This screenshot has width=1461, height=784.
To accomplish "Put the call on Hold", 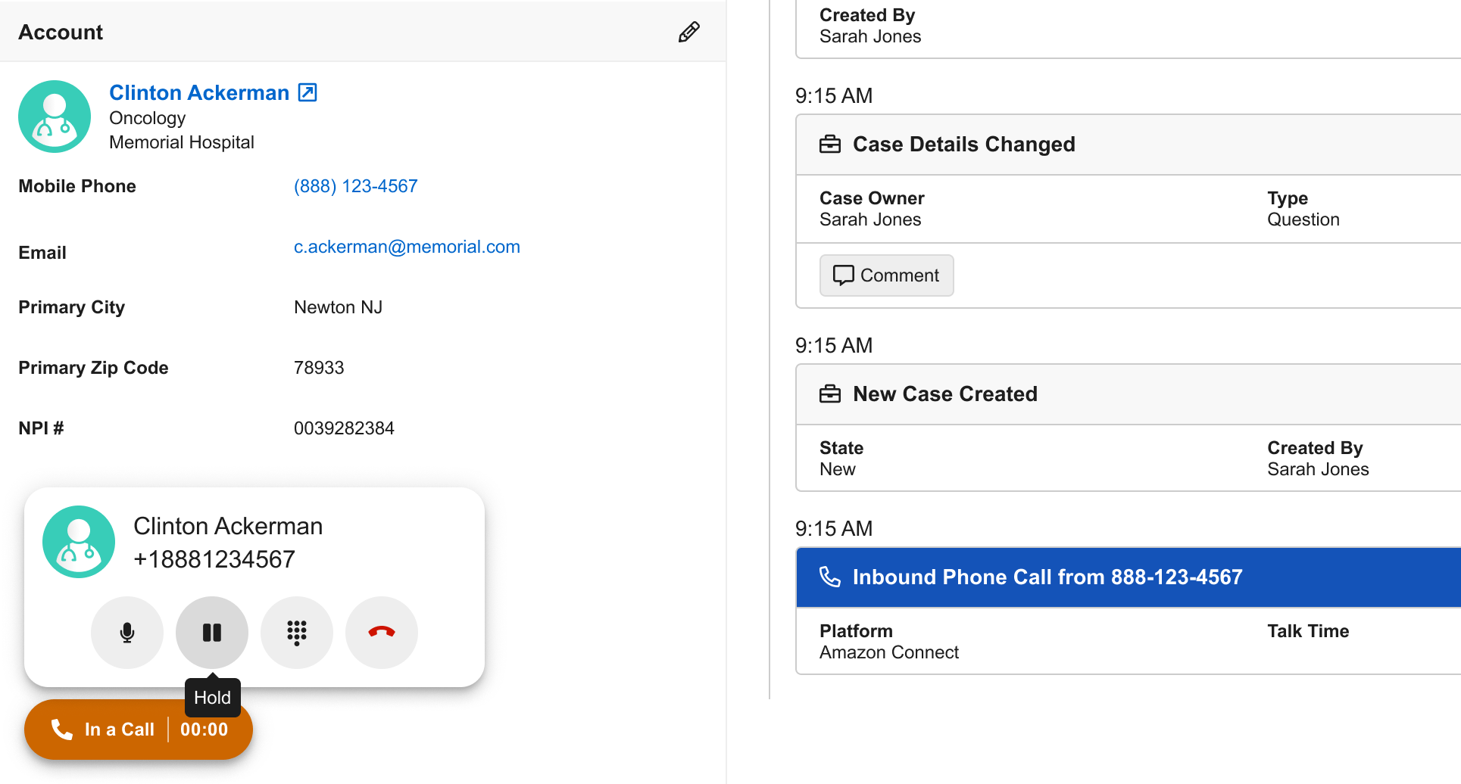I will (212, 633).
